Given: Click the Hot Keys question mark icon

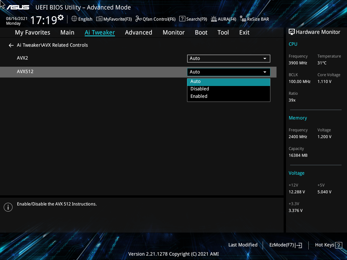Looking at the screenshot, I should (x=339, y=245).
